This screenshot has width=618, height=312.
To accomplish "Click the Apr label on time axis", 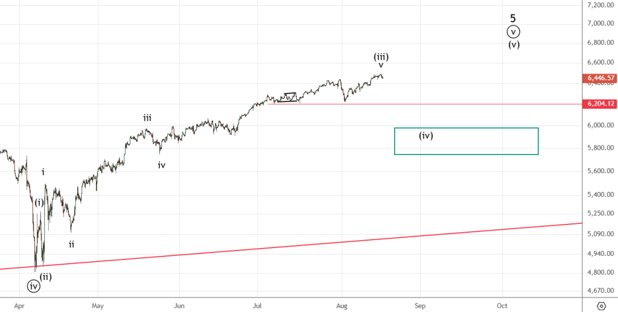I will [19, 305].
